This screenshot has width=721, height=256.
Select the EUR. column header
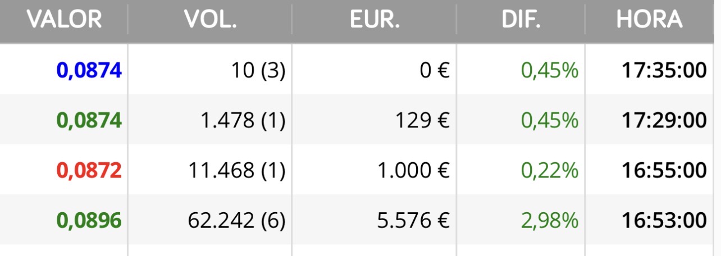point(375,20)
